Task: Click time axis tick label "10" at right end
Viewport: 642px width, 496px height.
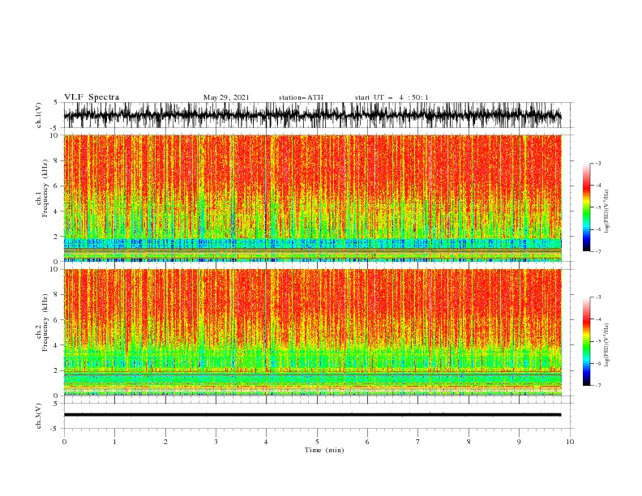Action: tap(570, 442)
